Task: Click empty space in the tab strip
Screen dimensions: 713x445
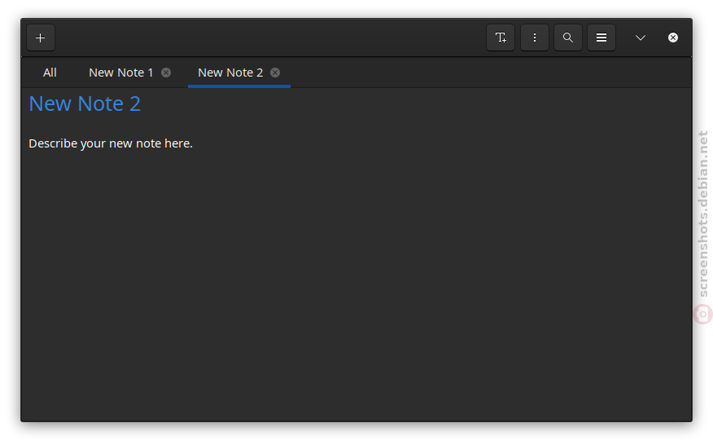Action: click(491, 73)
